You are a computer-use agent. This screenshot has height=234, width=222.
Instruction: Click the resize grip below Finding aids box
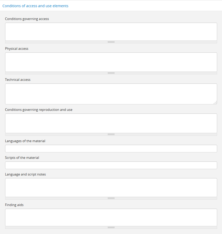pyautogui.click(x=111, y=227)
